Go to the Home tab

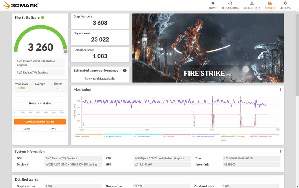(213, 5)
